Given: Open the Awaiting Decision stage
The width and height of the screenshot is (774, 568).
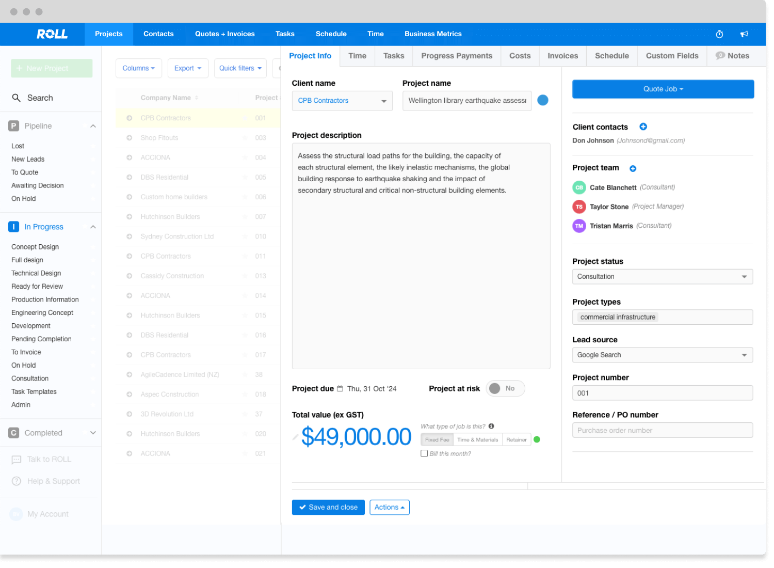Looking at the screenshot, I should pos(38,185).
